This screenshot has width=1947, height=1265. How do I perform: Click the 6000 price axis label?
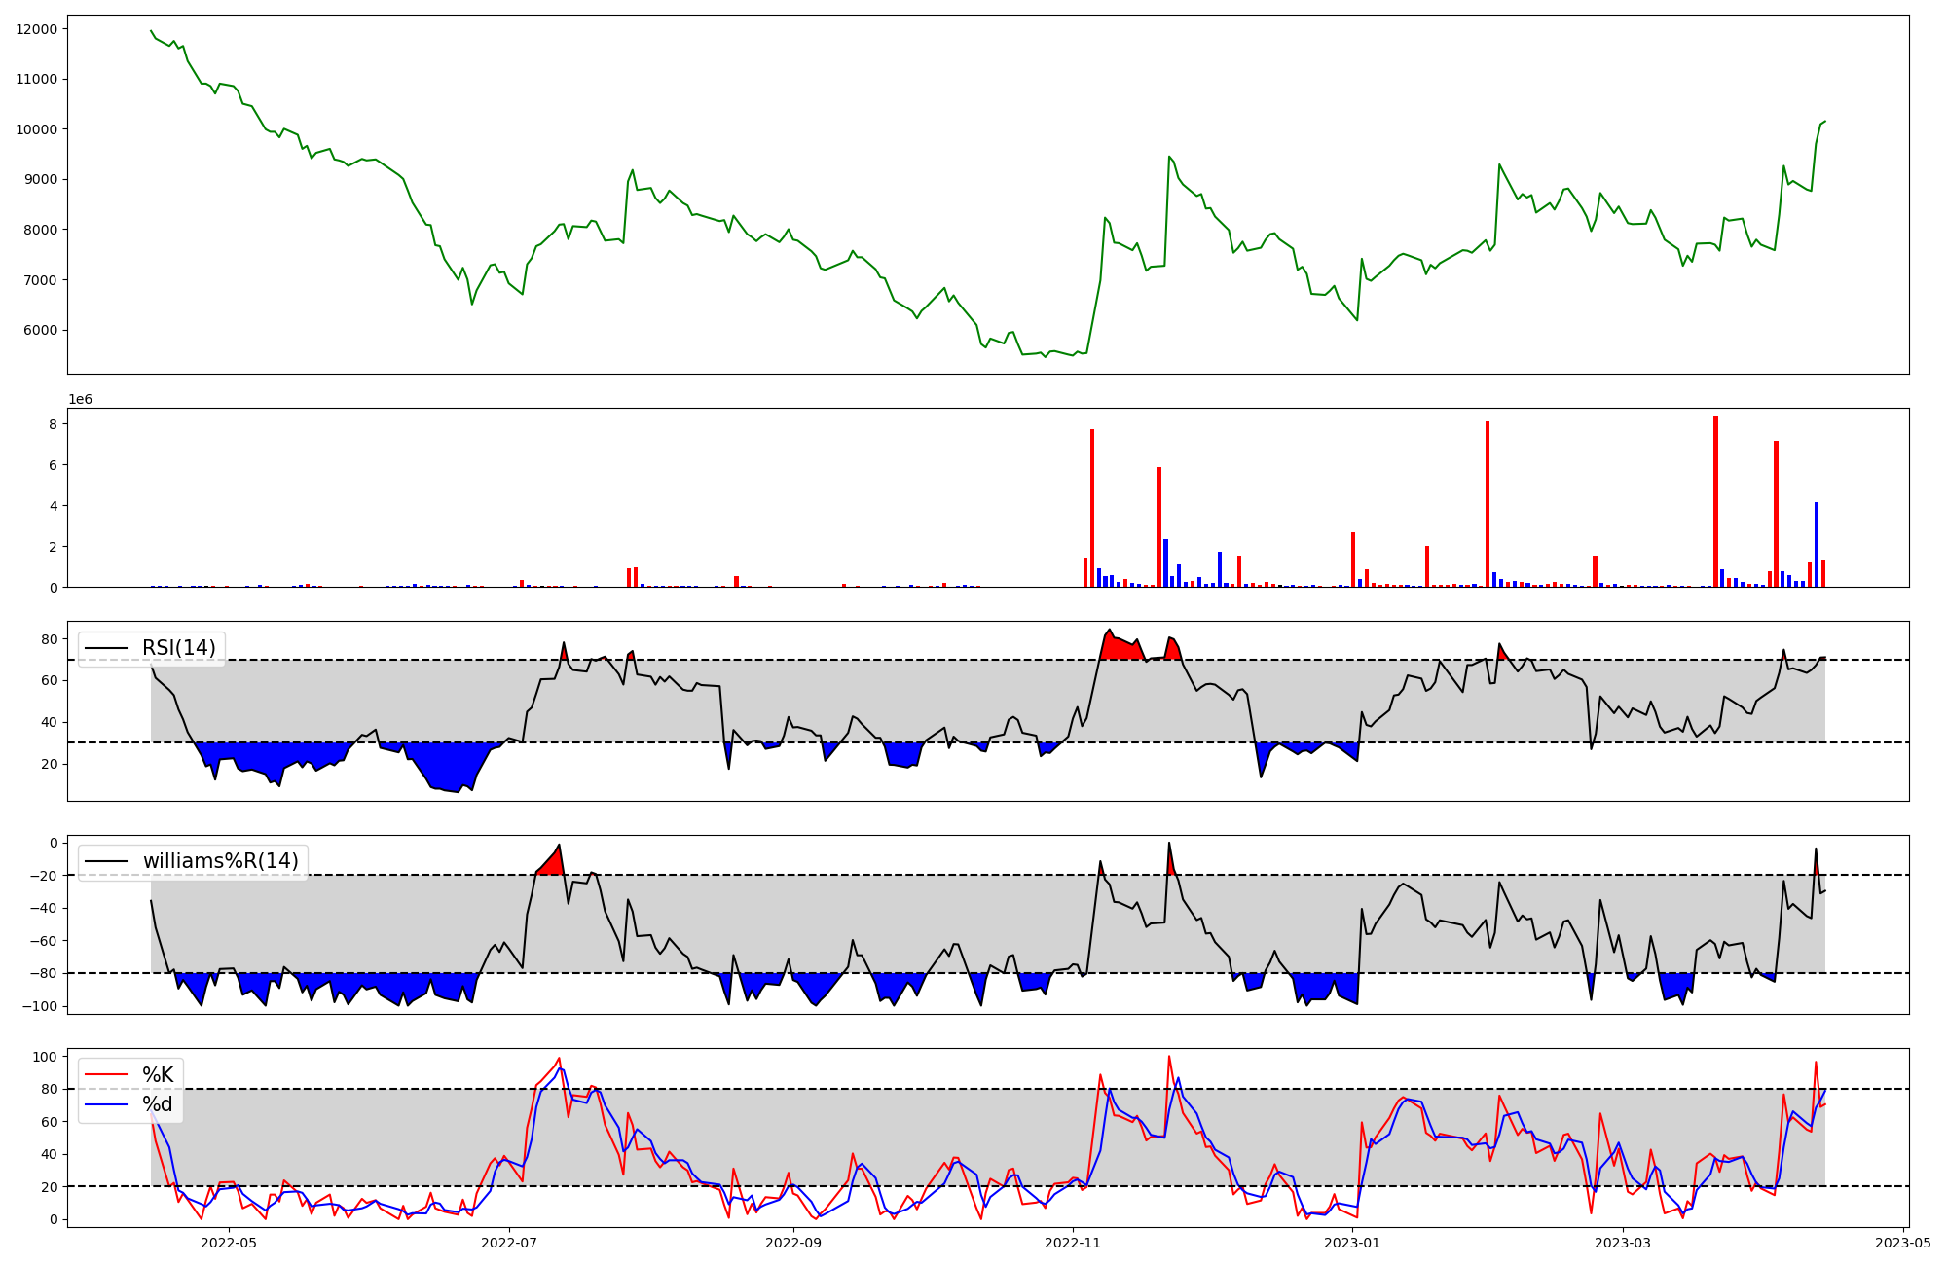coord(40,330)
